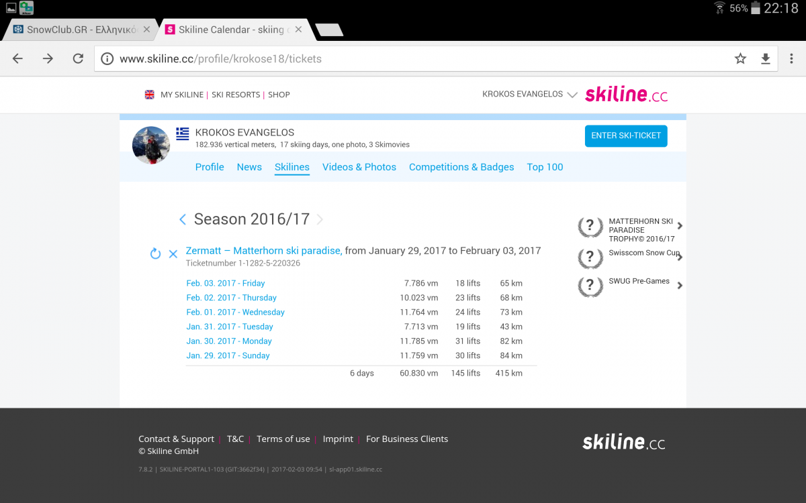Tap the green app notification icon
The width and height of the screenshot is (806, 503).
pyautogui.click(x=27, y=8)
